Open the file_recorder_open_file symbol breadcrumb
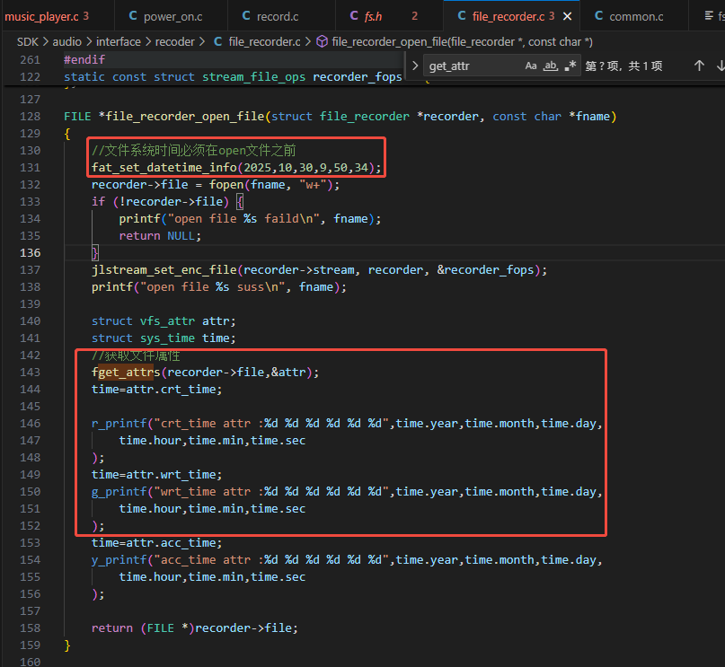This screenshot has width=725, height=667. [x=462, y=42]
